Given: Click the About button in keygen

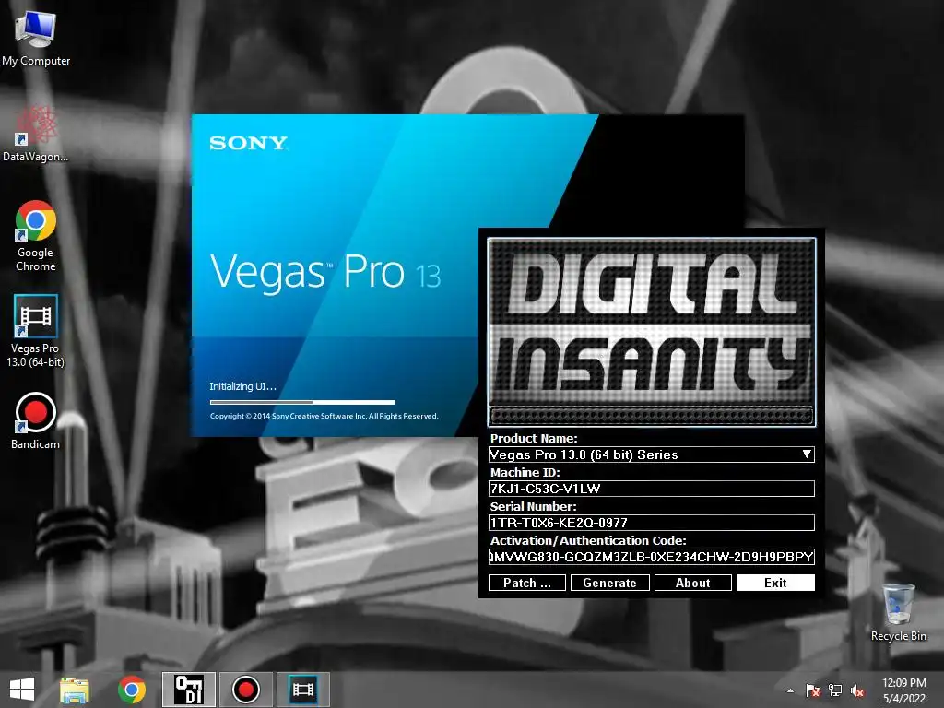Looking at the screenshot, I should pyautogui.click(x=693, y=583).
